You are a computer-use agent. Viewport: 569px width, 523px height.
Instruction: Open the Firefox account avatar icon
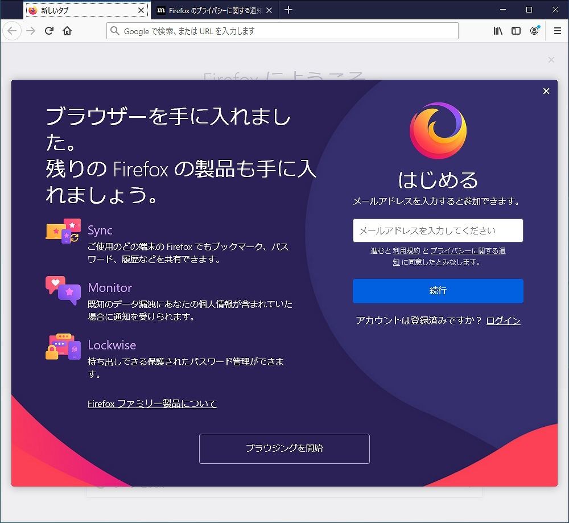click(534, 31)
